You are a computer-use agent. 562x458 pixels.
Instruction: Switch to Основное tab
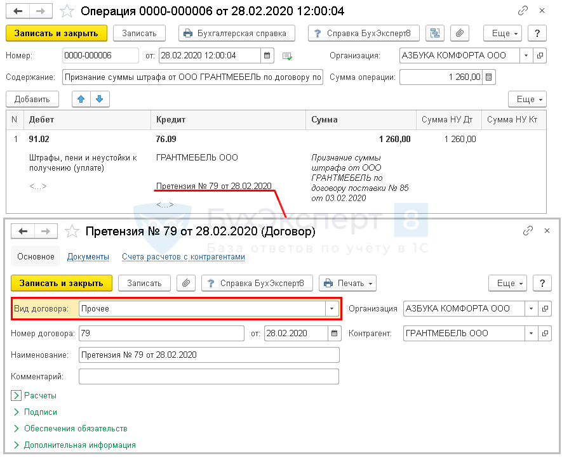(x=36, y=256)
